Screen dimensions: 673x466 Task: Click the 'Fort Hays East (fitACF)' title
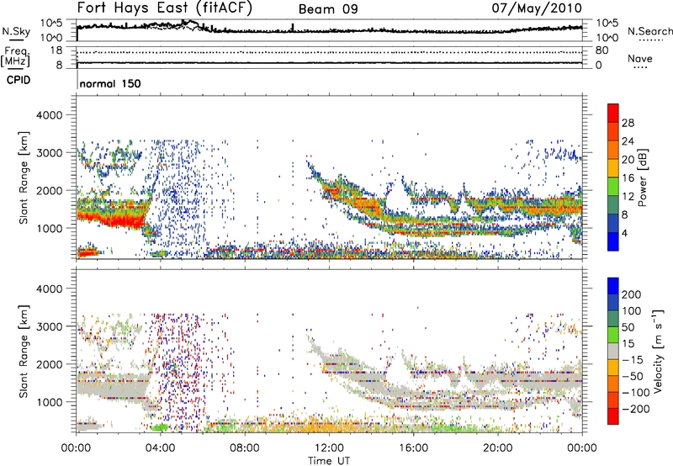pos(165,8)
